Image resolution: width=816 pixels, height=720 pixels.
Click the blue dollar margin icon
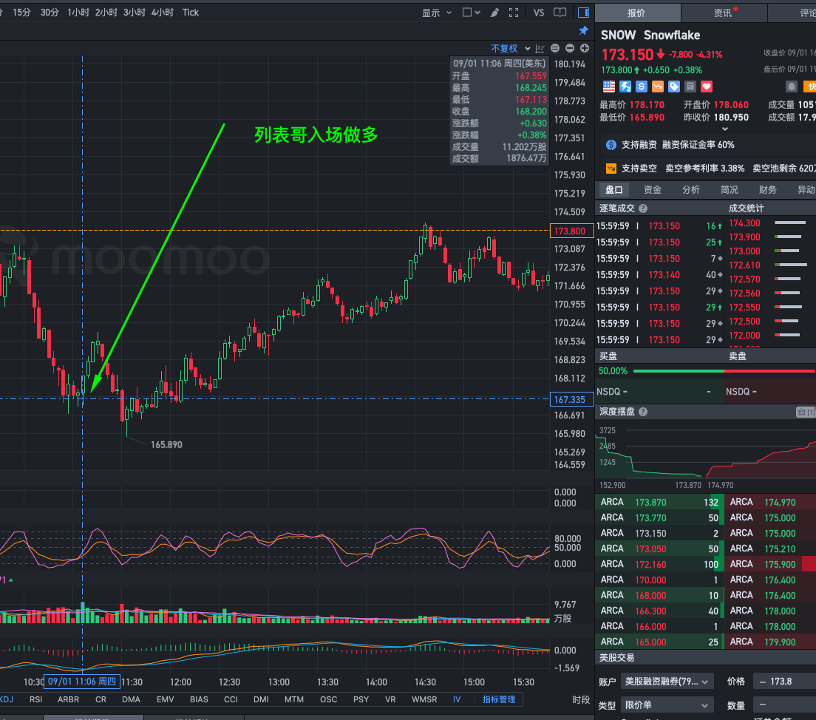[641, 86]
